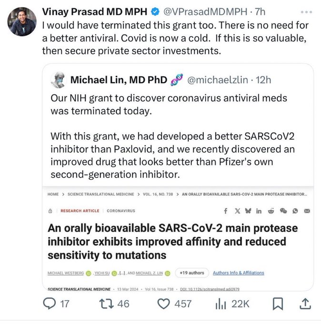The height and width of the screenshot is (324, 321).
Task: Share article on LinkedIn icon
Action: (259, 211)
